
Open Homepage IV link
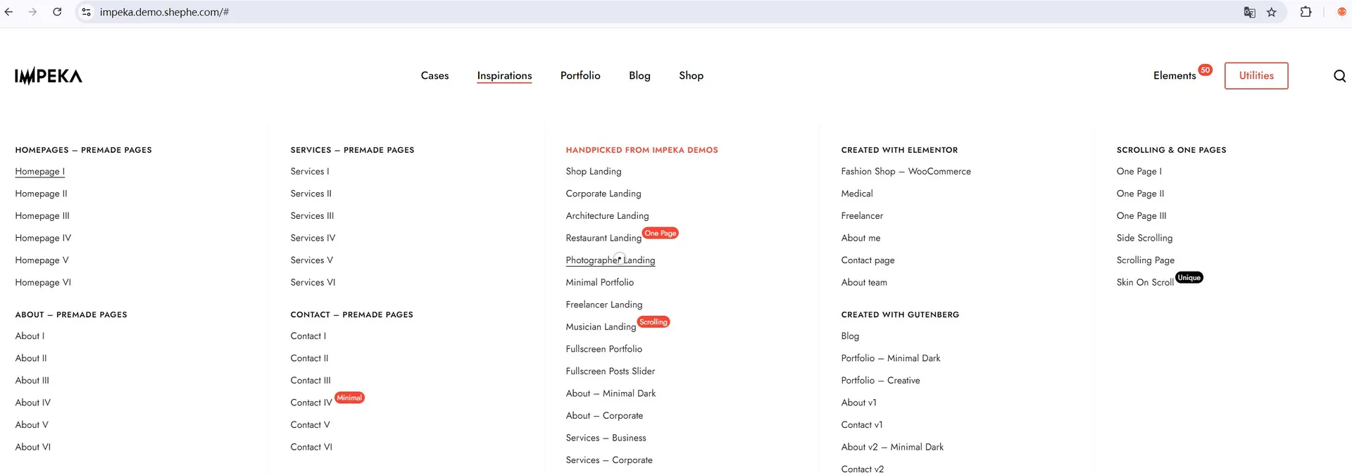point(43,238)
